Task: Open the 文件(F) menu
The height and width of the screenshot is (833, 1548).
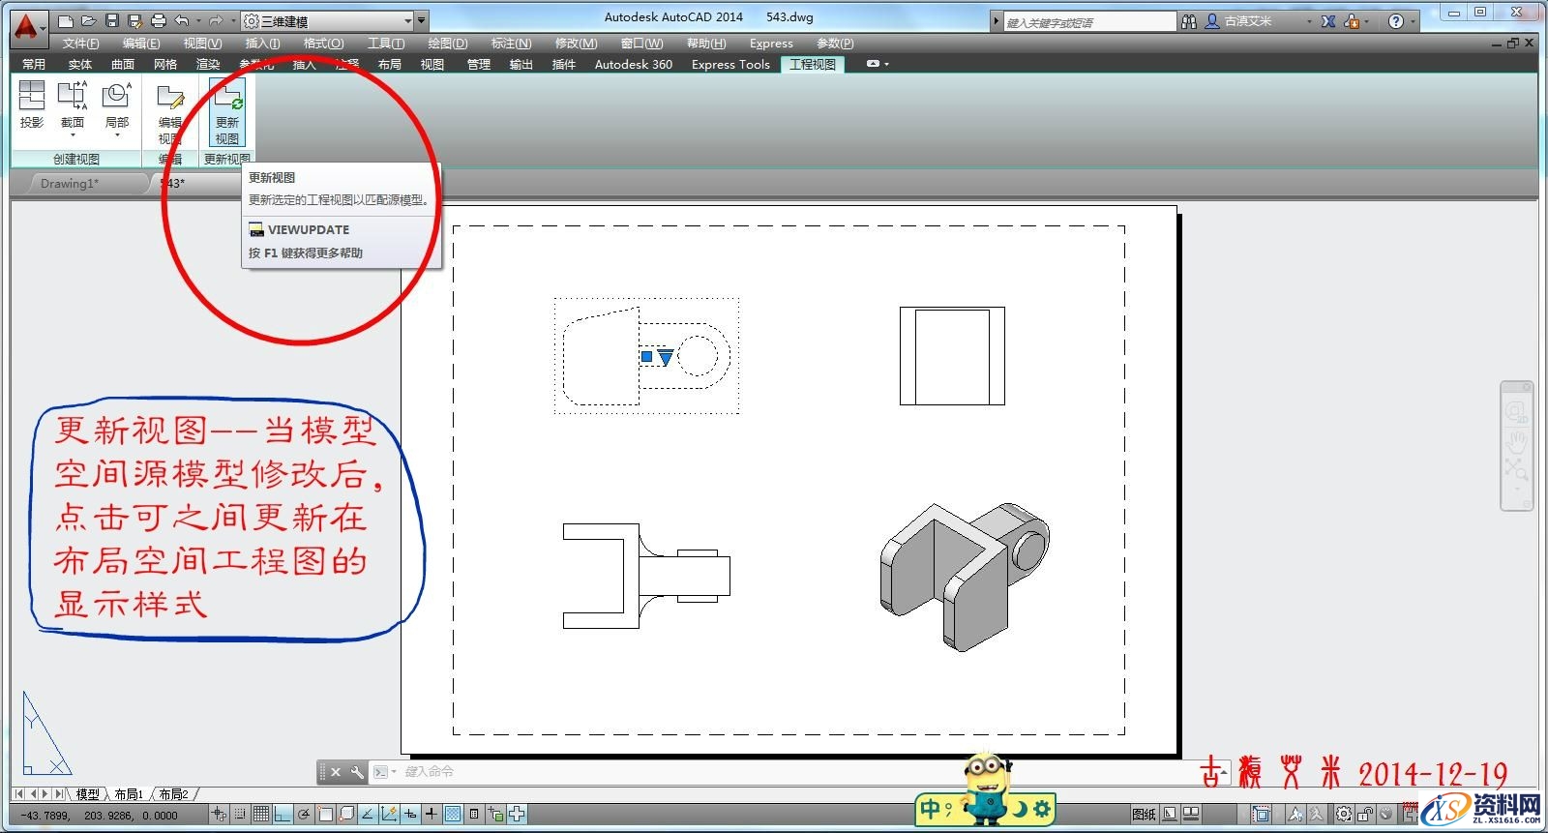Action: point(80,44)
